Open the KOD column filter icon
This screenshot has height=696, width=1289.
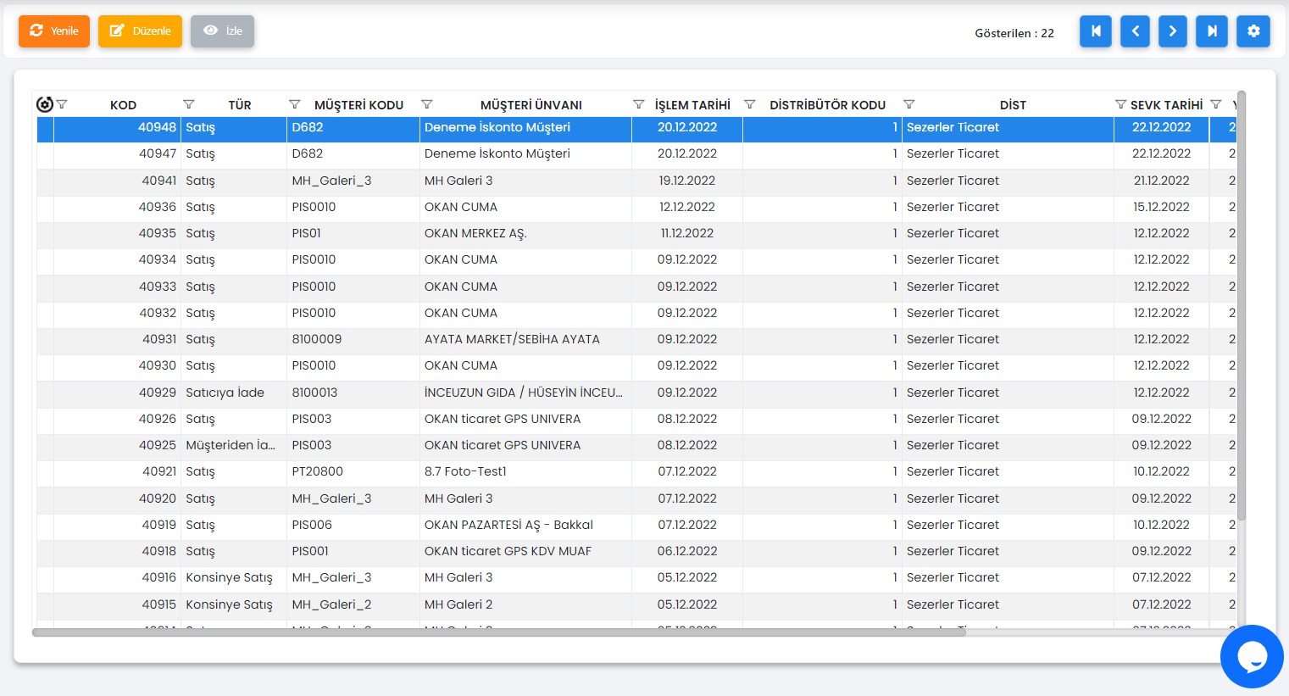(x=62, y=104)
